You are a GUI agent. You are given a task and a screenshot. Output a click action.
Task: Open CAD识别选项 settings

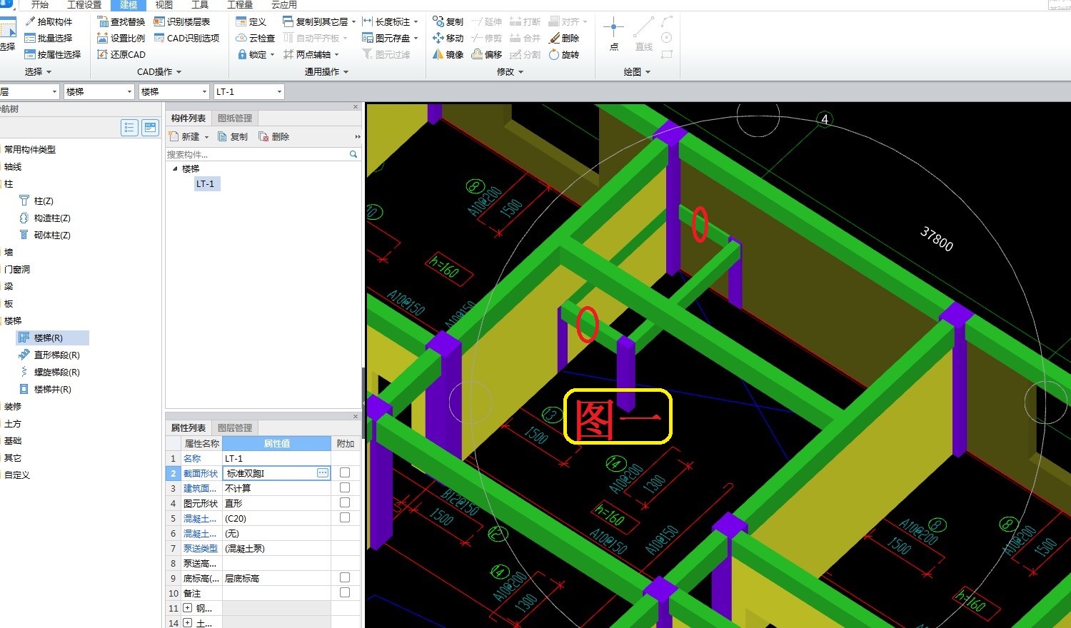point(187,38)
